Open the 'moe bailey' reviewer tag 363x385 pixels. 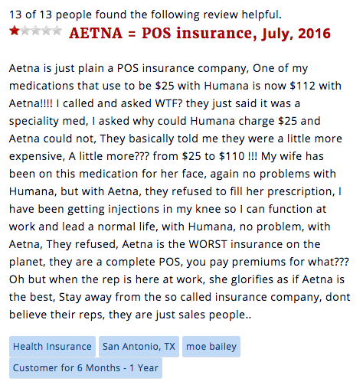click(211, 347)
